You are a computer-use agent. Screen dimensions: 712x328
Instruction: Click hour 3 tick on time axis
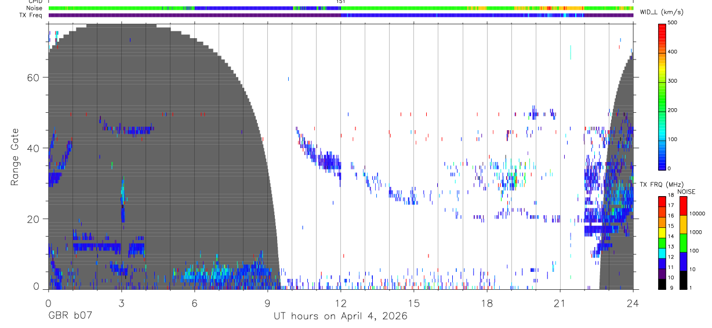[121, 303]
